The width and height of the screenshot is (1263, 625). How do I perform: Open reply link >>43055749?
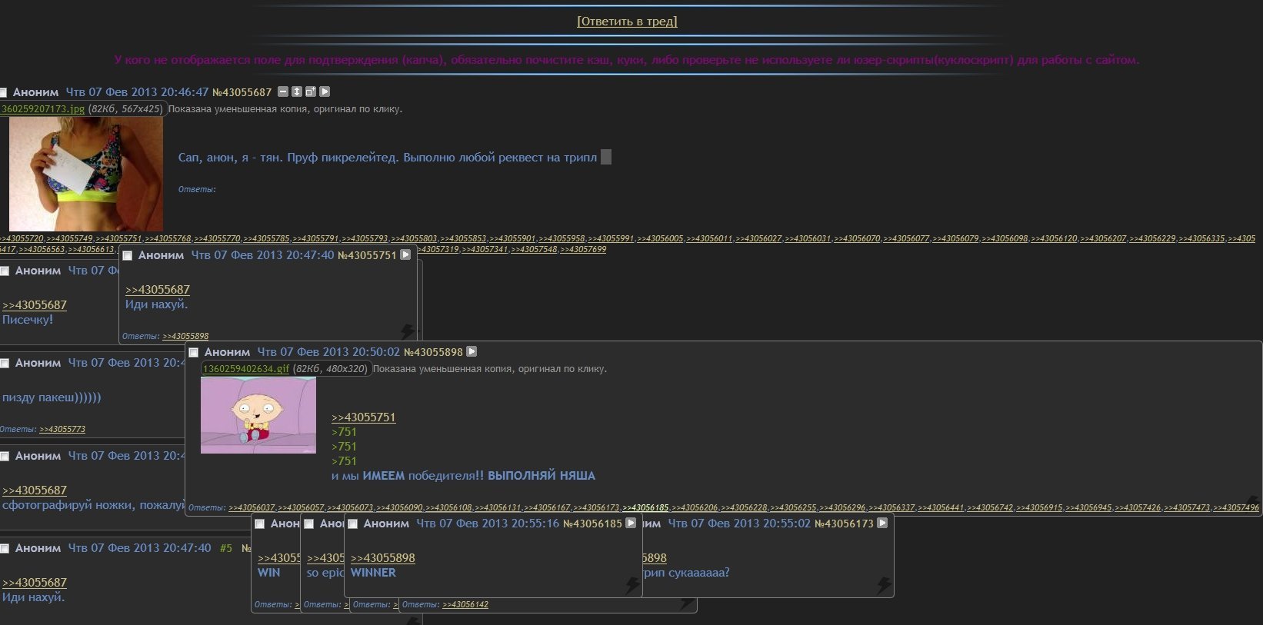[69, 239]
